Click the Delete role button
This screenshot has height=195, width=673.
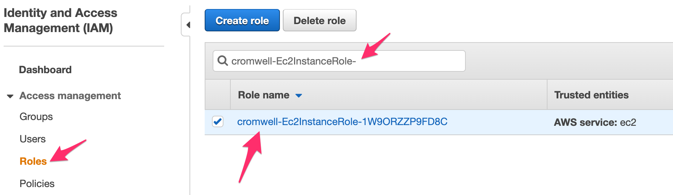320,21
